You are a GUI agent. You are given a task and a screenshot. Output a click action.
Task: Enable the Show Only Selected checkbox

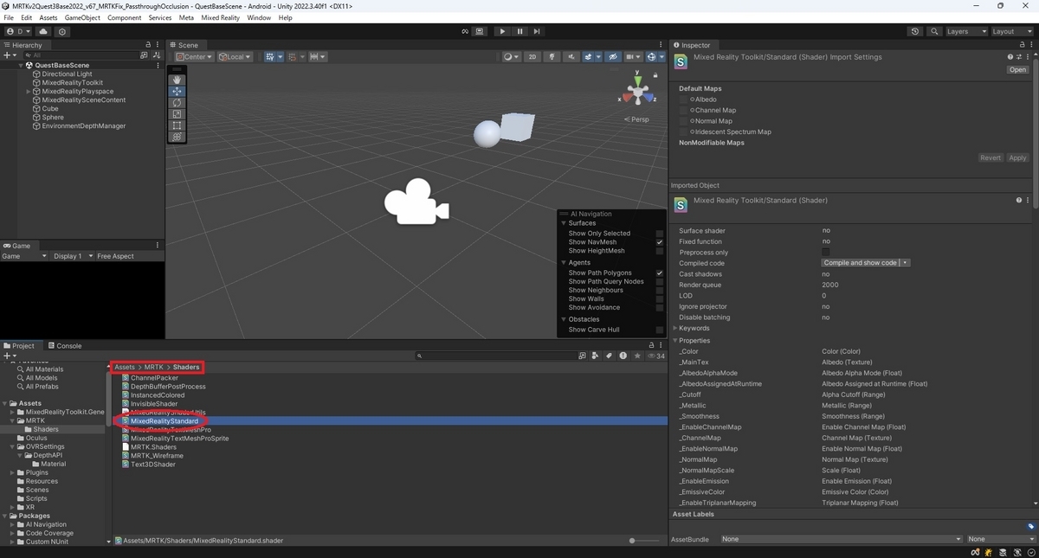coord(659,234)
